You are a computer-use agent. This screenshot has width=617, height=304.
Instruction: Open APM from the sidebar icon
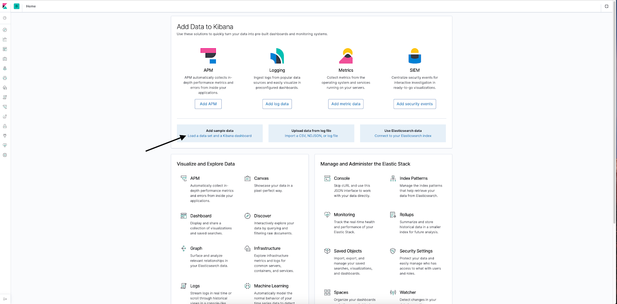[5, 107]
